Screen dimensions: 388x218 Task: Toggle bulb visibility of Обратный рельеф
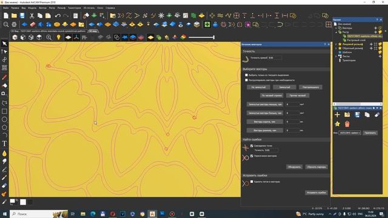tap(380, 48)
